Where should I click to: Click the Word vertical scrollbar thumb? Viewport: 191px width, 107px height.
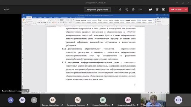coord(169,38)
